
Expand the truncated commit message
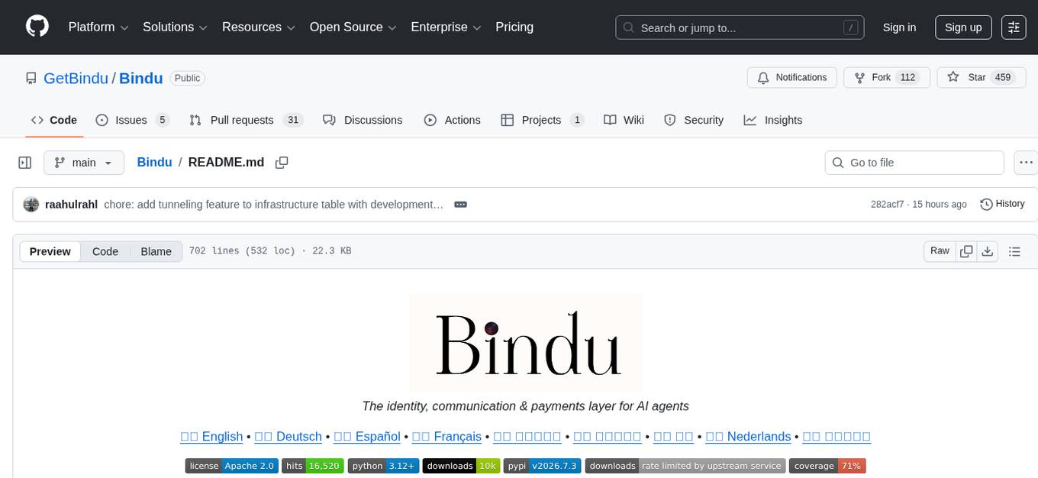(460, 204)
